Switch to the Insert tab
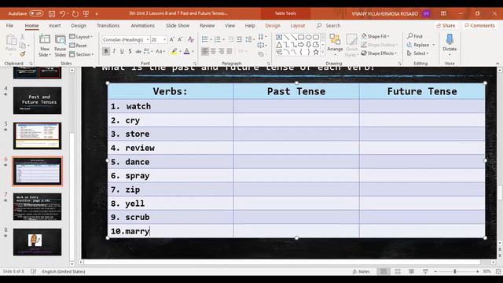The height and width of the screenshot is (283, 503). (55, 25)
